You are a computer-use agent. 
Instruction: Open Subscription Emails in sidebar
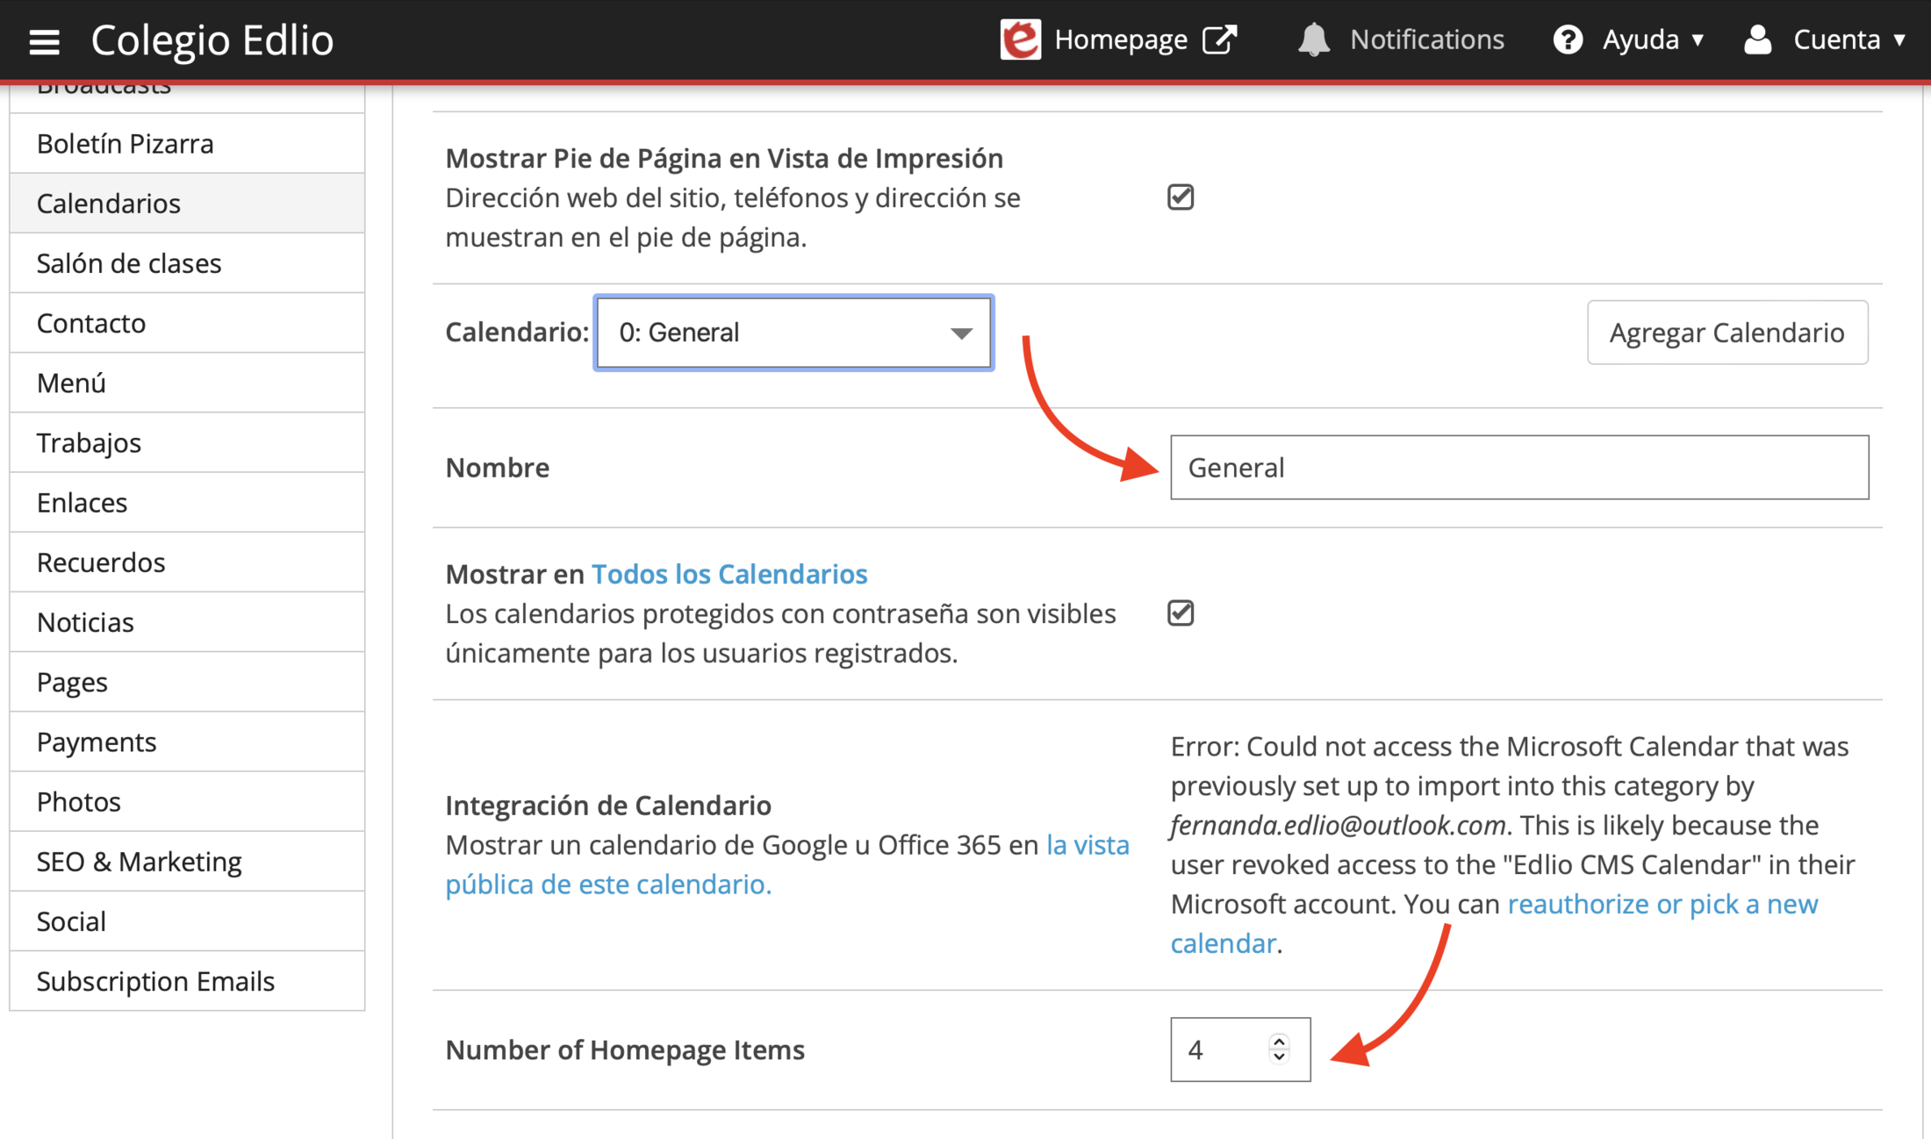[x=155, y=981]
